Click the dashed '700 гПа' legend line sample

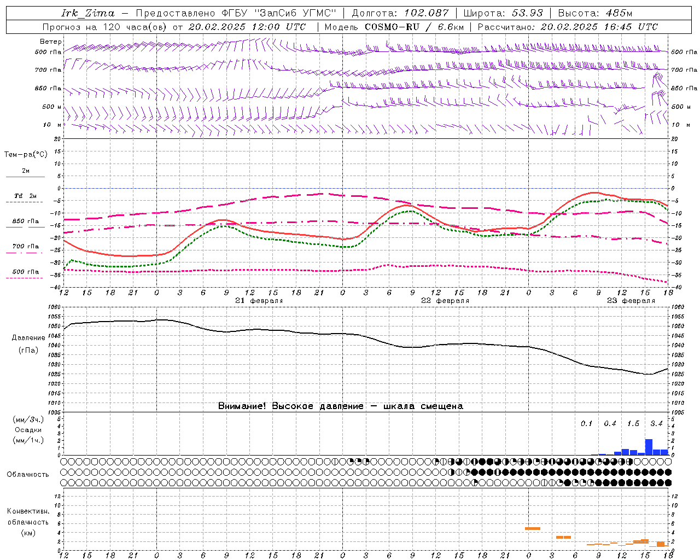click(x=24, y=253)
